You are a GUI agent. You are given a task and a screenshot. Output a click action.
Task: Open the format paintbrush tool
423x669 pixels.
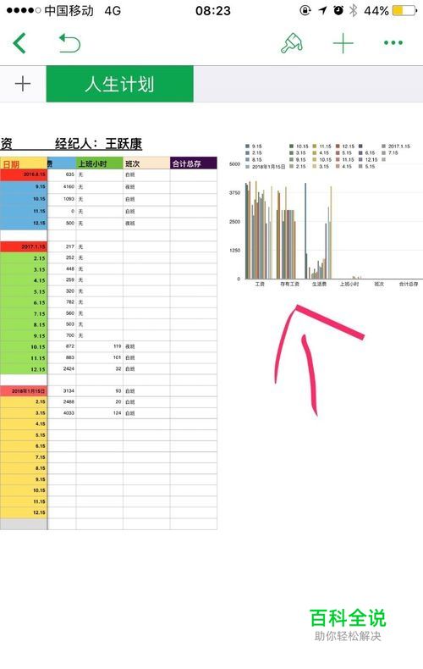pyautogui.click(x=292, y=43)
